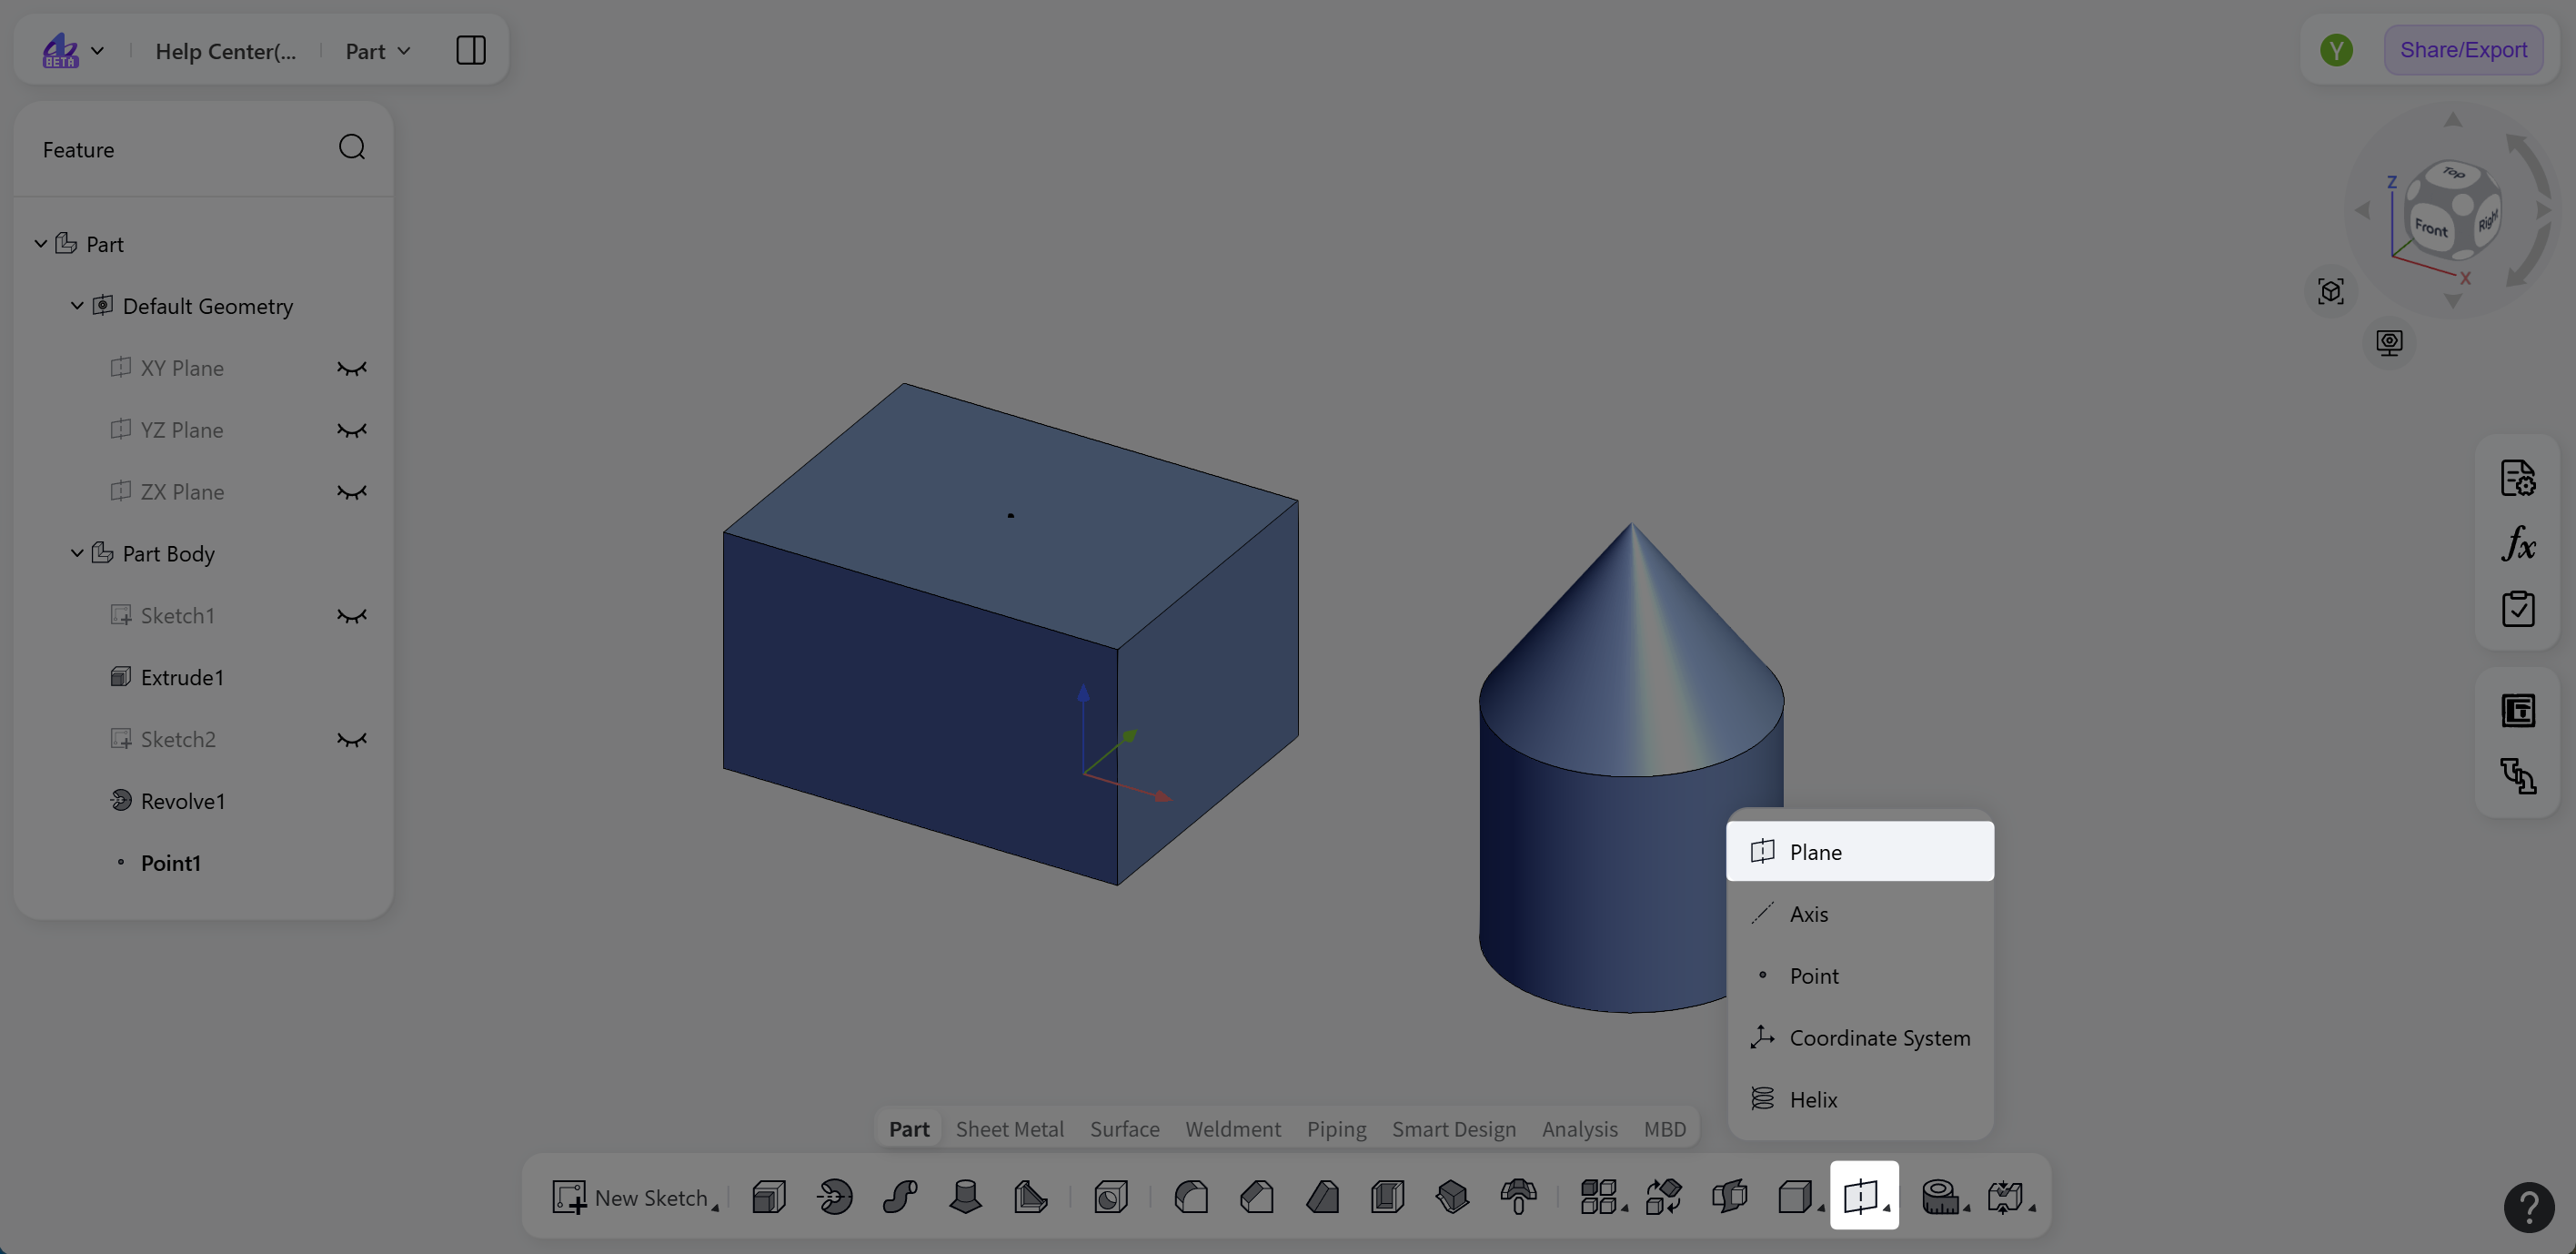2576x1254 pixels.
Task: Open the fx variables panel
Action: point(2518,543)
